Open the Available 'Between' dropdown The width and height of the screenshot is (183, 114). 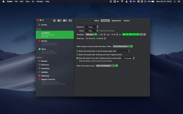pos(91,34)
